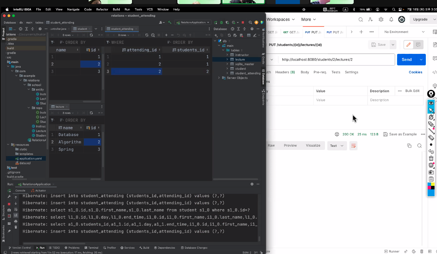Delete row with minus in student_attending toolbar

click(172, 35)
